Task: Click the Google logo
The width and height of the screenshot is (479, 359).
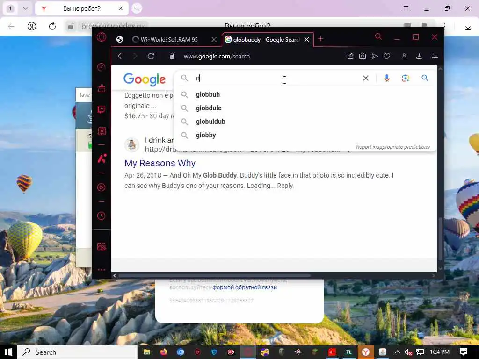Action: pos(145,79)
